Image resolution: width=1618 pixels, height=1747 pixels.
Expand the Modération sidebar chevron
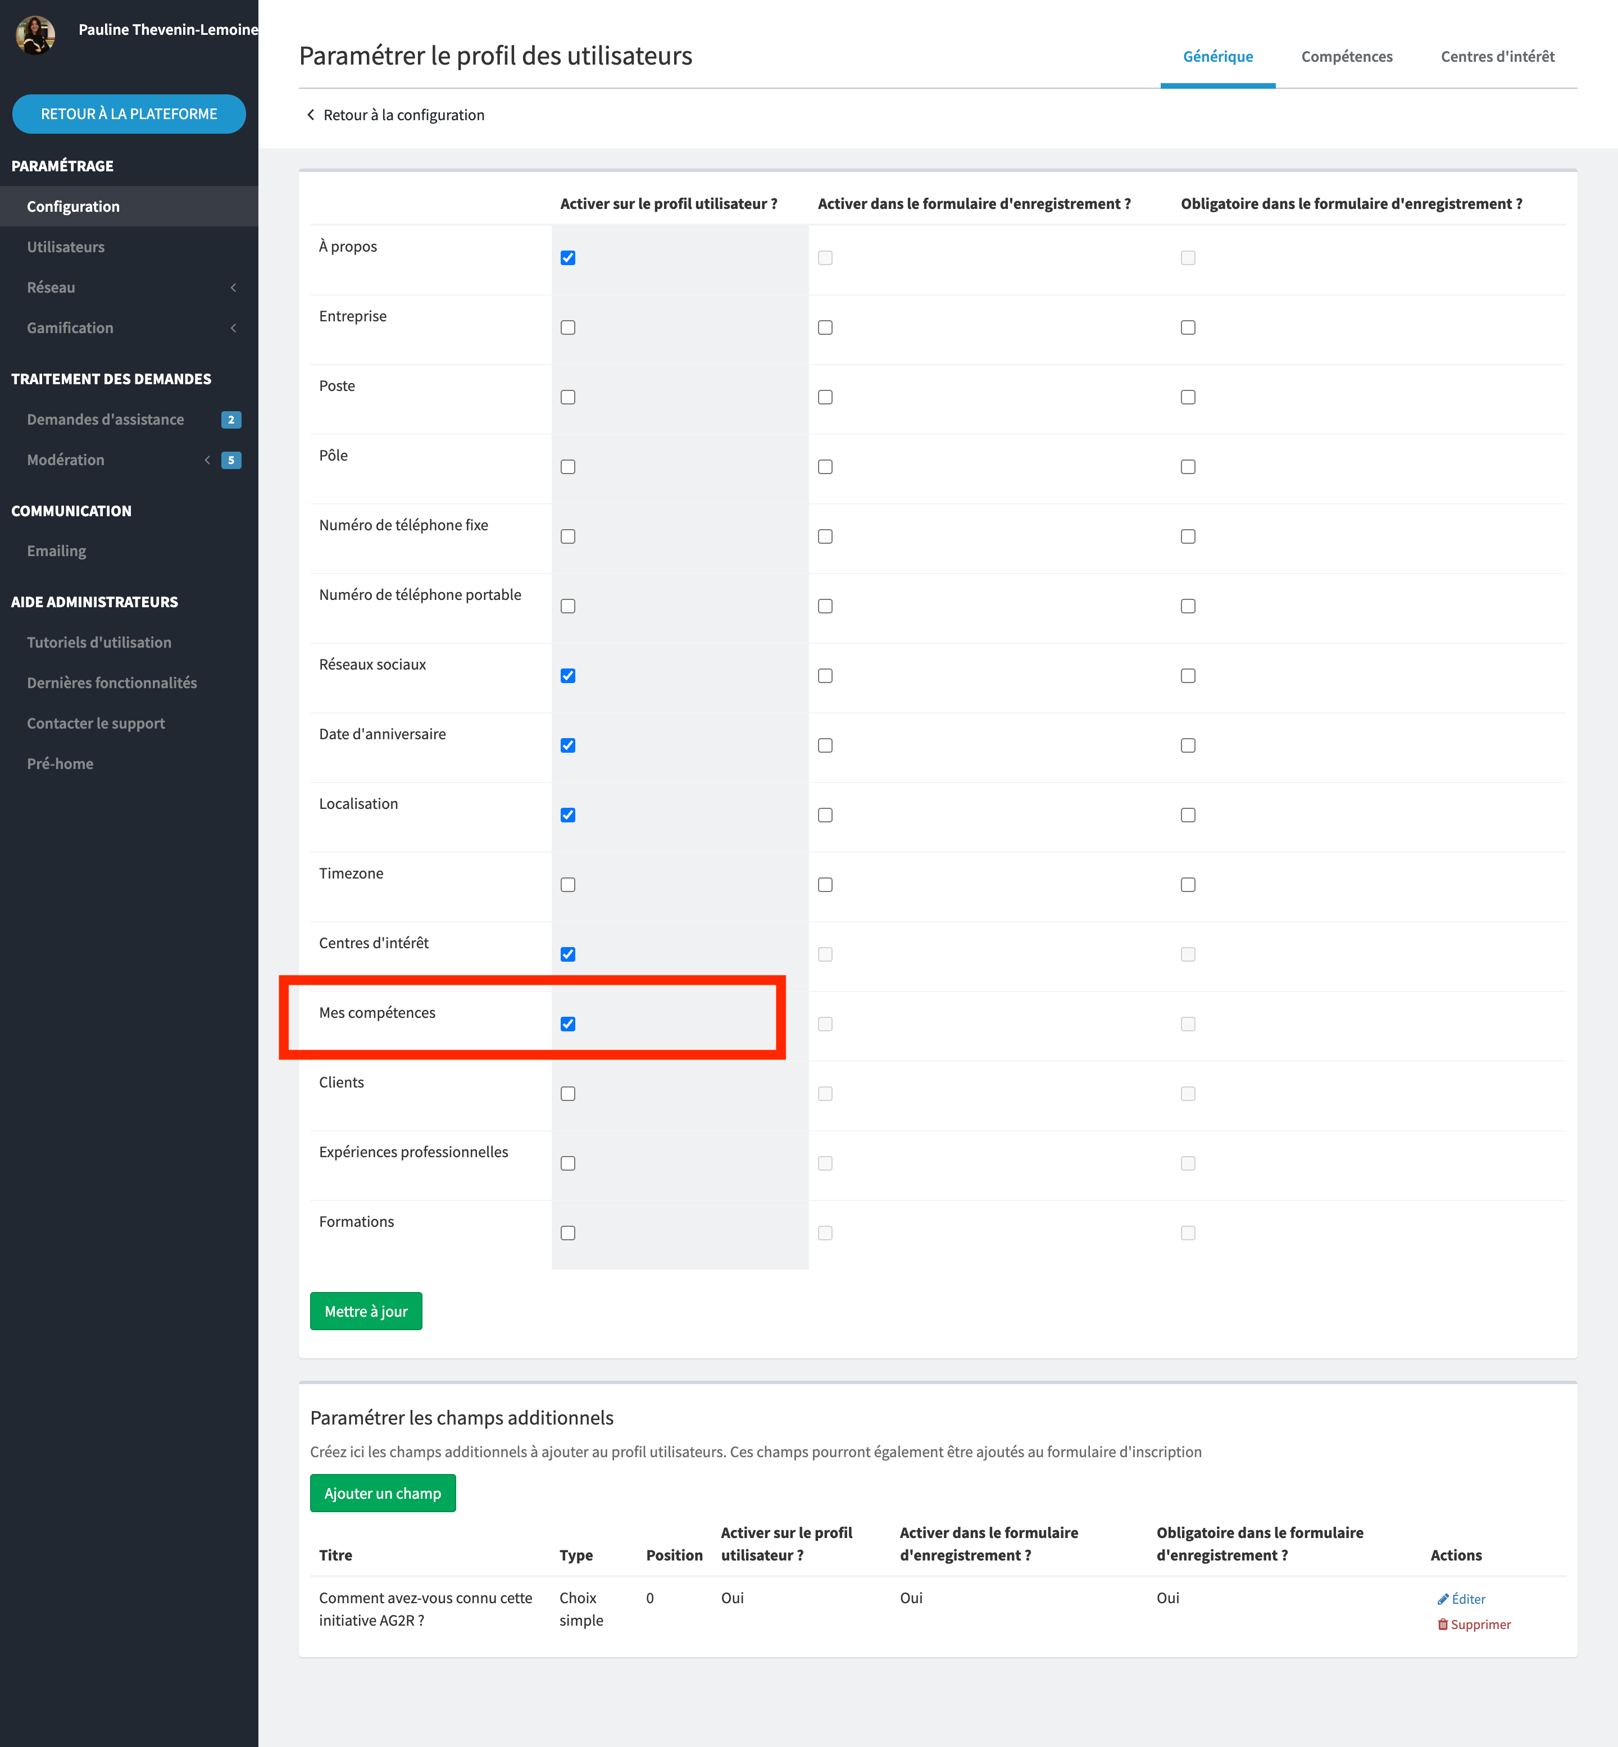point(207,461)
